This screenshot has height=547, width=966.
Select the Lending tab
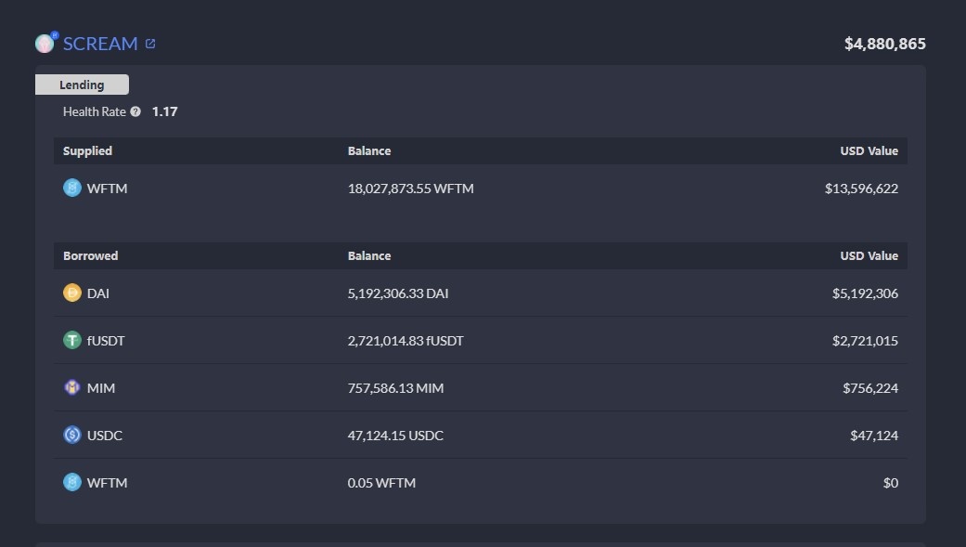click(82, 85)
